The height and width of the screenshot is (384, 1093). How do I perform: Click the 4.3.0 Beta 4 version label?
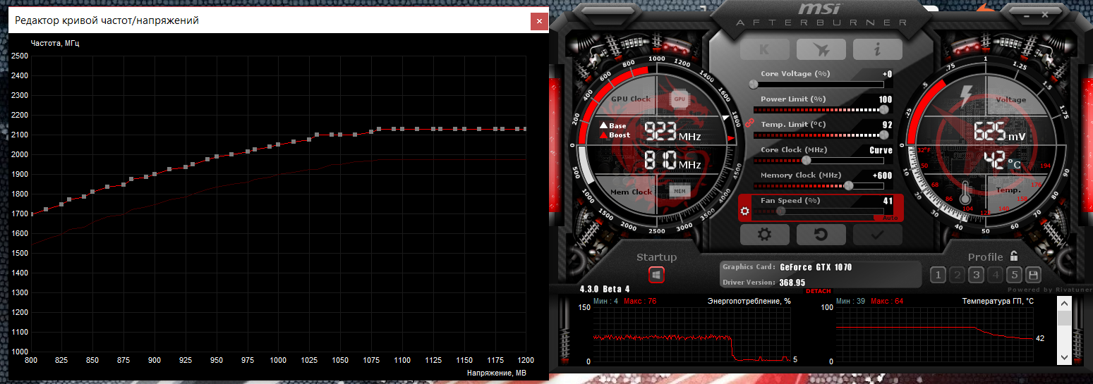[x=605, y=289]
